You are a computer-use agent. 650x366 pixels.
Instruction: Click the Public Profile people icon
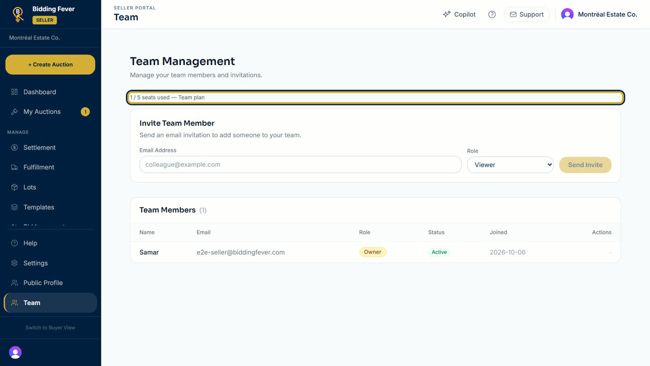14,283
